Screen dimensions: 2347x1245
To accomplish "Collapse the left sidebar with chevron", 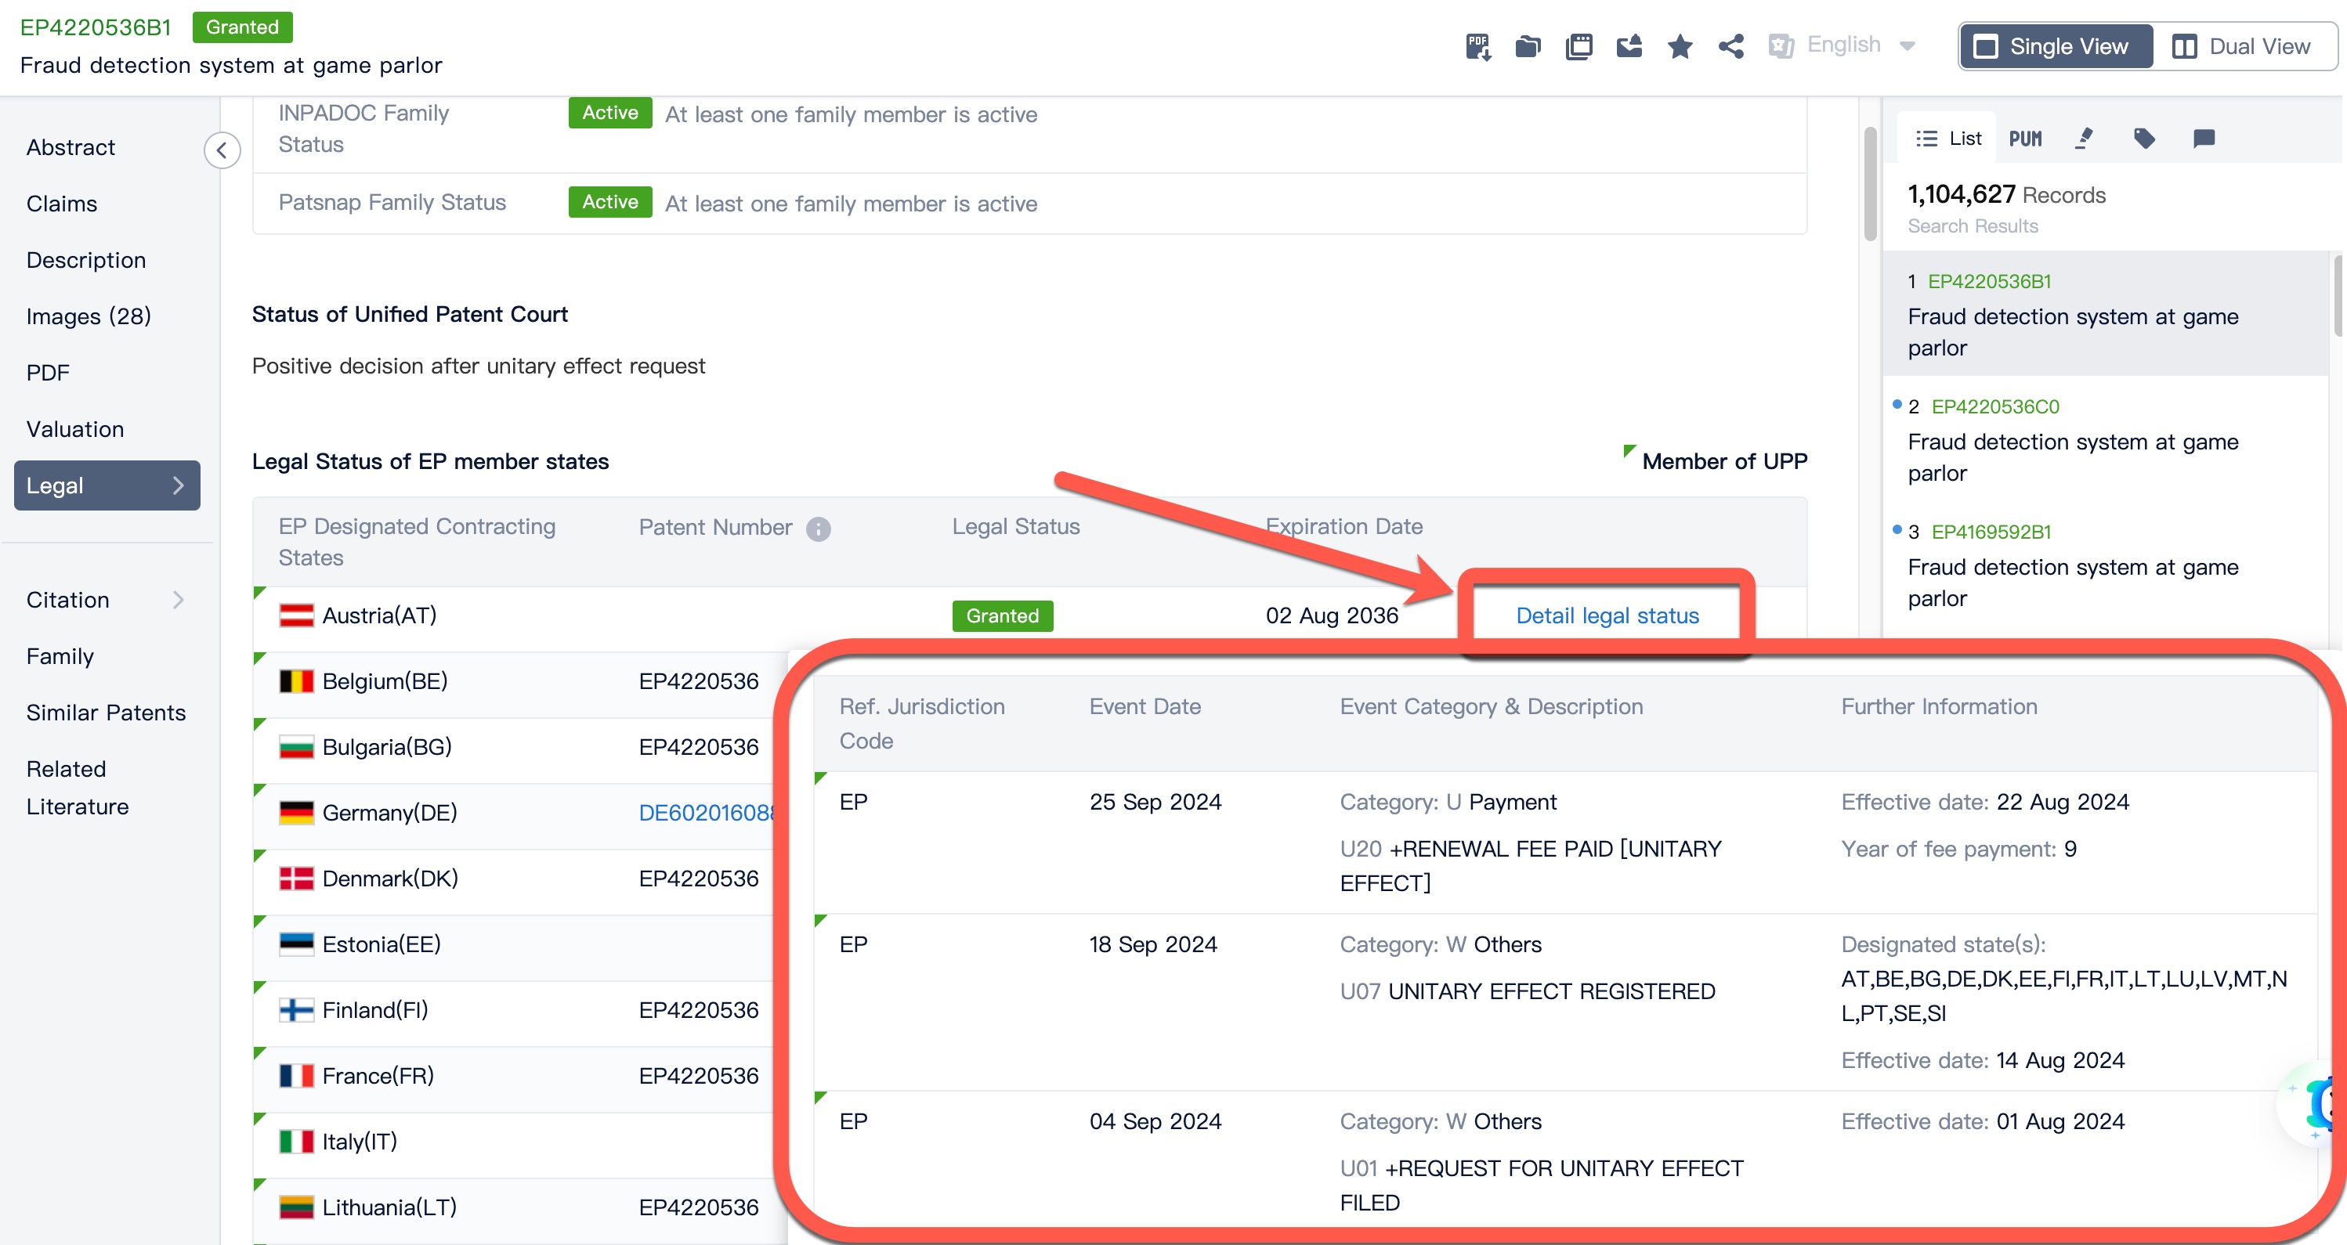I will [x=222, y=150].
